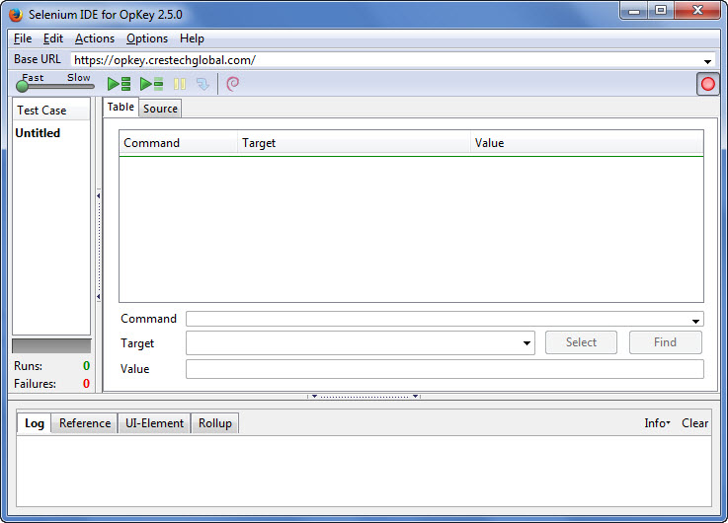
Task: Click the run progress bar
Action: pos(51,346)
